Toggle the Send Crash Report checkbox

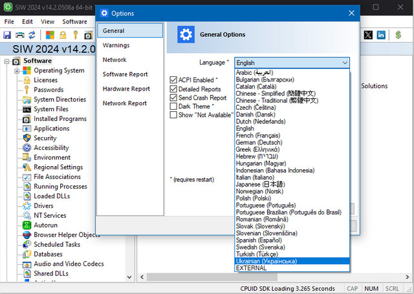tap(173, 98)
